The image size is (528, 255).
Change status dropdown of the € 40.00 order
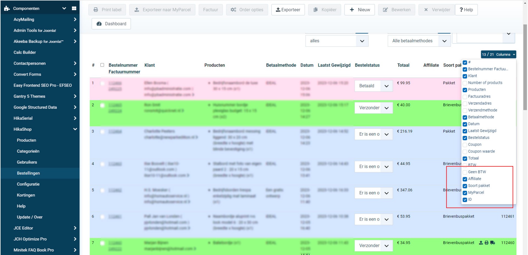373,108
